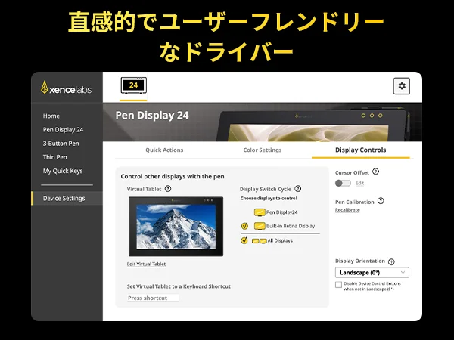Open Pen Calibration help icon
Screen dimensions: 454x340
point(381,201)
